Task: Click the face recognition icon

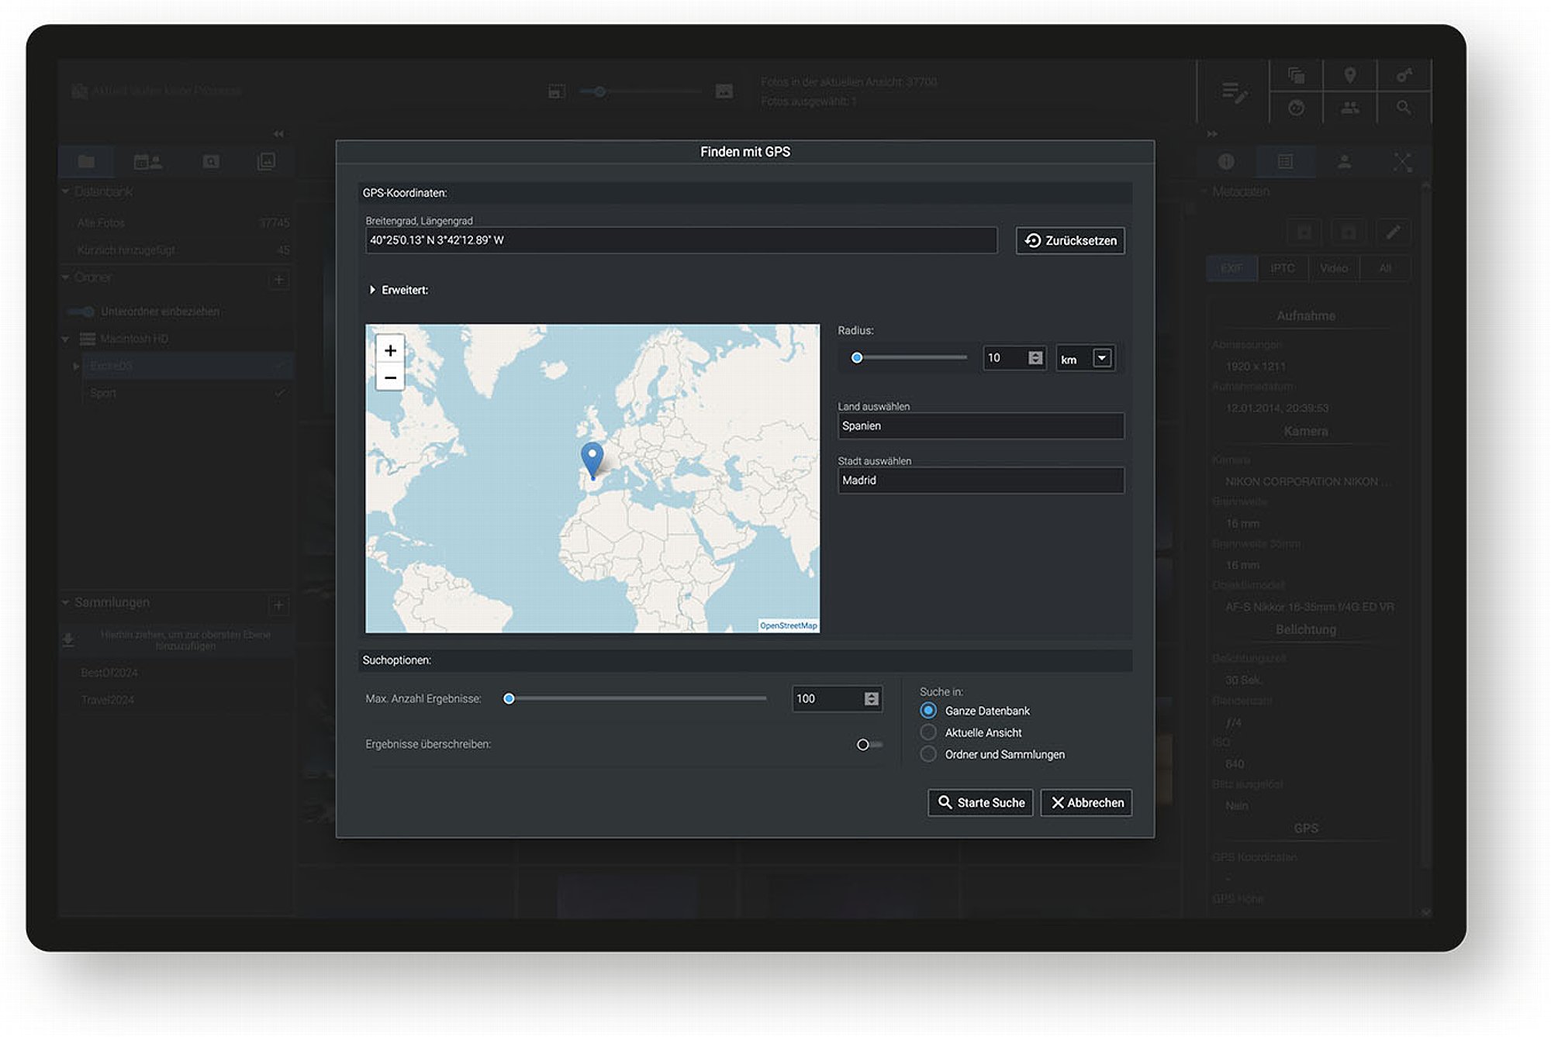Action: tap(1296, 108)
